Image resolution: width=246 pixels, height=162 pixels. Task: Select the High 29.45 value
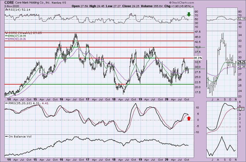click(97, 6)
